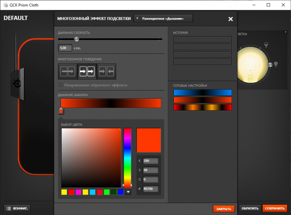This screenshot has height=215, width=291.
Task: Click the third history slot
Action: (x=203, y=54)
